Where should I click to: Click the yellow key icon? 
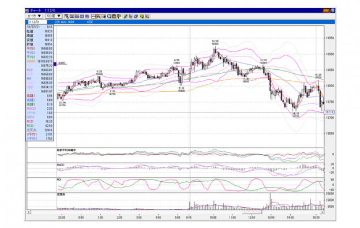coord(142,16)
